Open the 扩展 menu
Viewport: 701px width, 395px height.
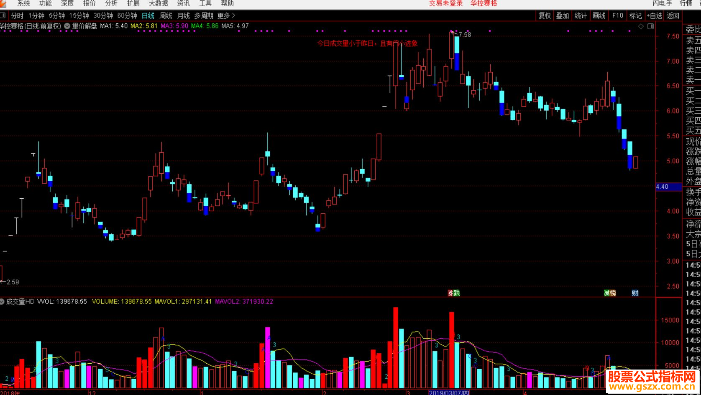click(x=133, y=3)
